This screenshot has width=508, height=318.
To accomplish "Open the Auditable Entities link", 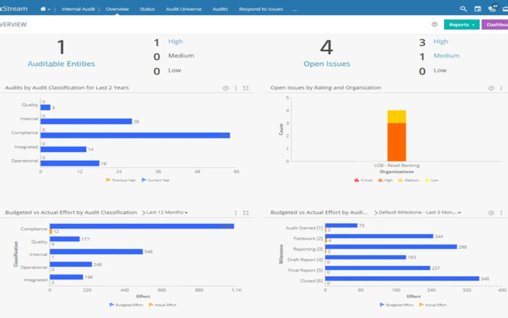I will click(x=61, y=64).
